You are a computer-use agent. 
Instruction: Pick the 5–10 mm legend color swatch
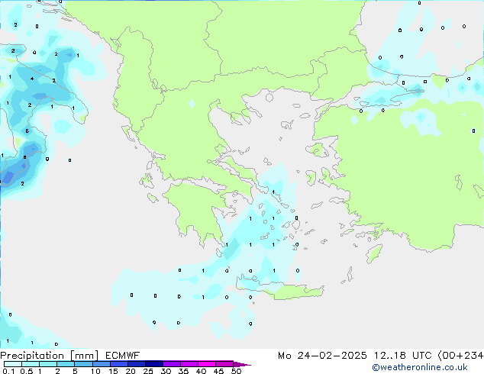click(x=83, y=364)
